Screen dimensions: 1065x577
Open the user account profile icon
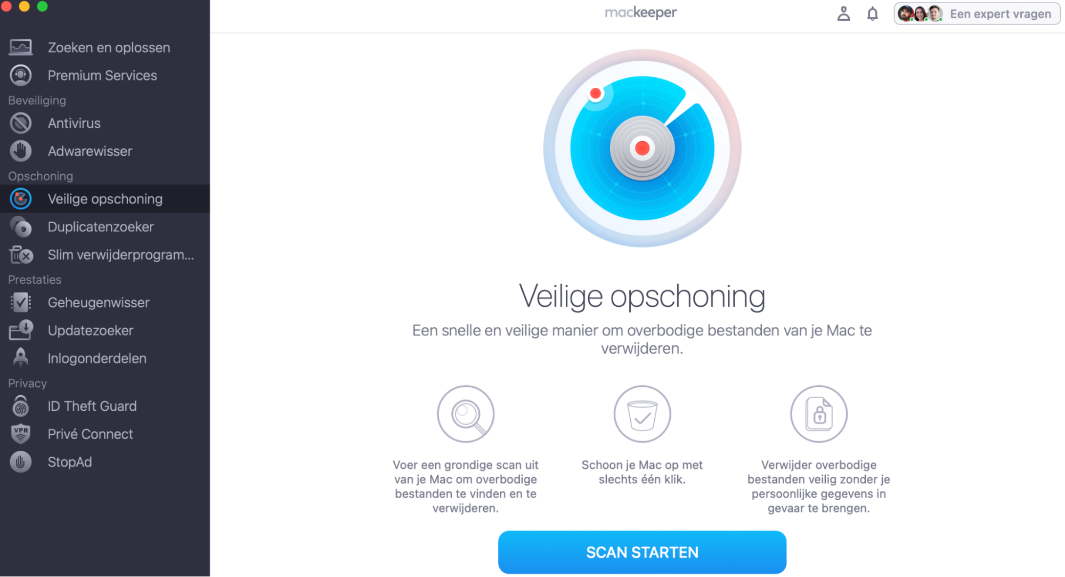843,13
